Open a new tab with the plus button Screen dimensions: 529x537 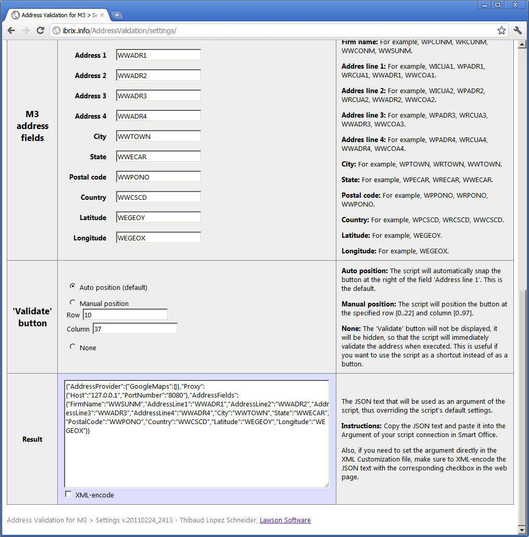point(117,15)
